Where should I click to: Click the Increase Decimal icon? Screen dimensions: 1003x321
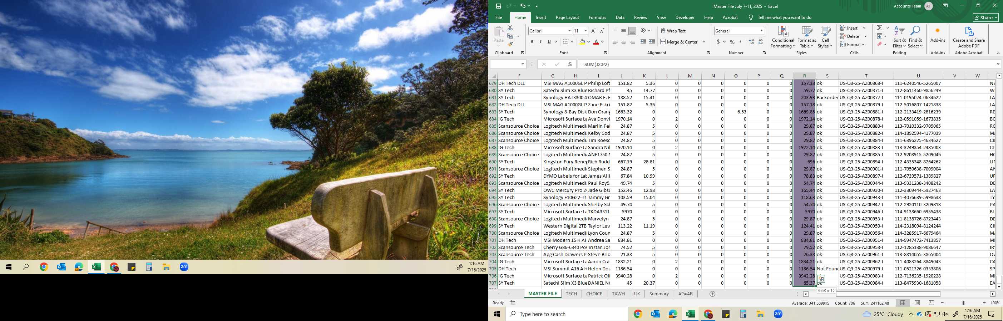coord(751,42)
